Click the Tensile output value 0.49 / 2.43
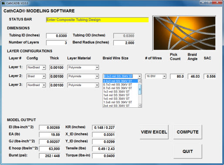Image resolution: width=224 pixels, height=165 pixels. click(x=104, y=148)
